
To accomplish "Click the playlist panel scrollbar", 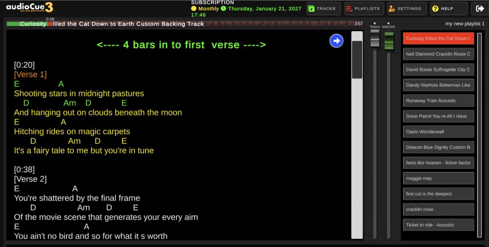I will [480, 134].
